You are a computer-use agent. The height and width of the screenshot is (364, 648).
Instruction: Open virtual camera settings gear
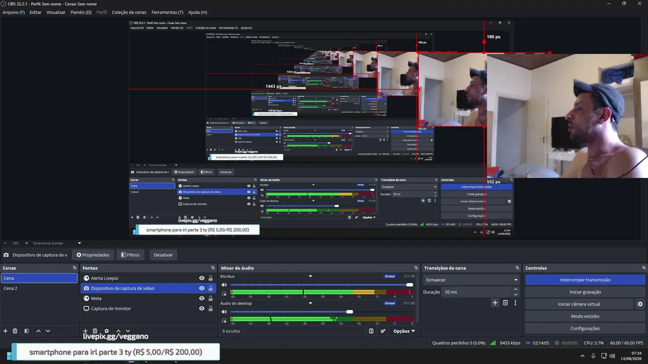tap(640, 304)
